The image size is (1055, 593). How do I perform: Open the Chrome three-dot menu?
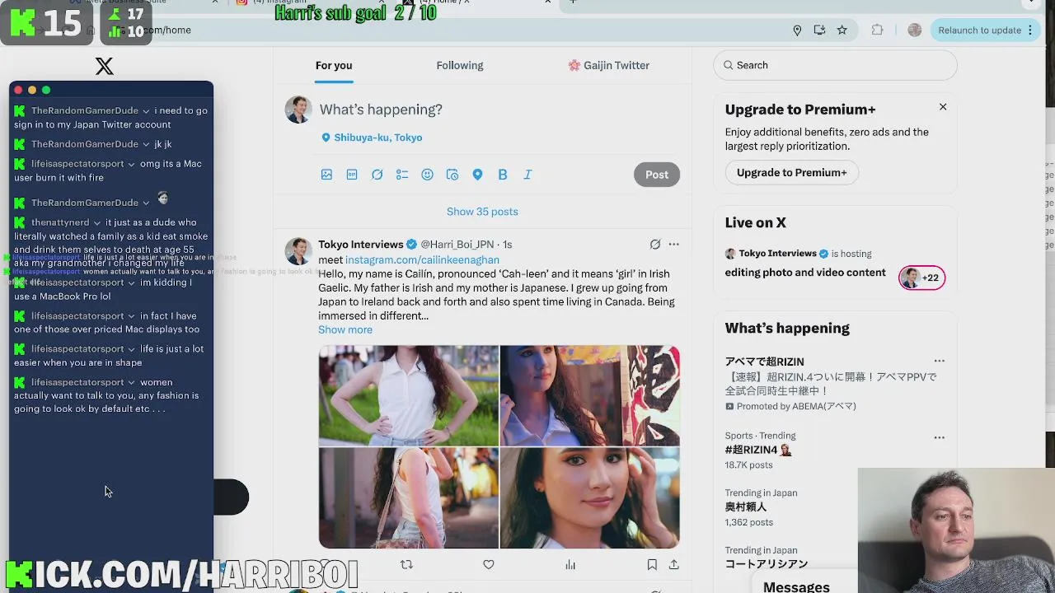tap(1030, 30)
